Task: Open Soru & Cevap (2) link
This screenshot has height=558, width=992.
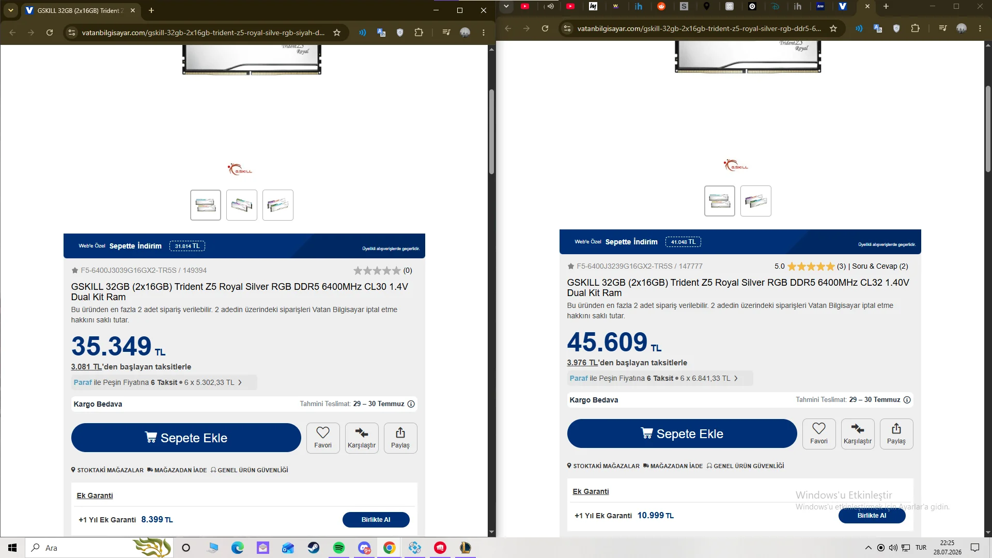Action: 880,266
